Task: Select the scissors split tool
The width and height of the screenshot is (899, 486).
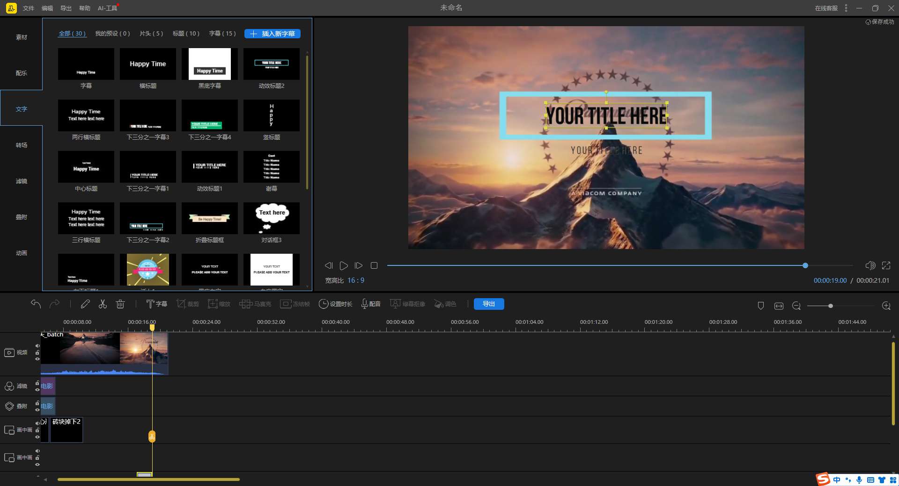Action: [x=103, y=304]
